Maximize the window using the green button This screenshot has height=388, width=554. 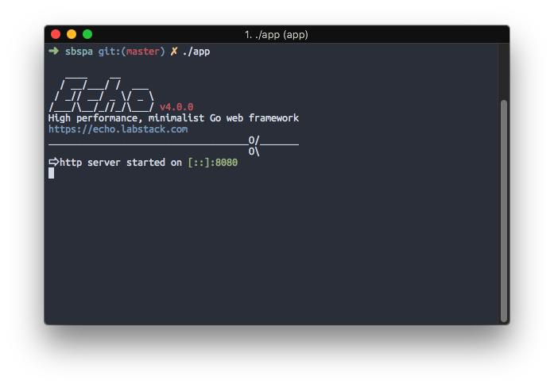click(87, 34)
